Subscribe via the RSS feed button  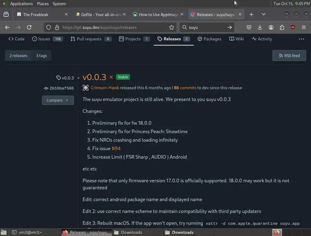[x=289, y=56]
